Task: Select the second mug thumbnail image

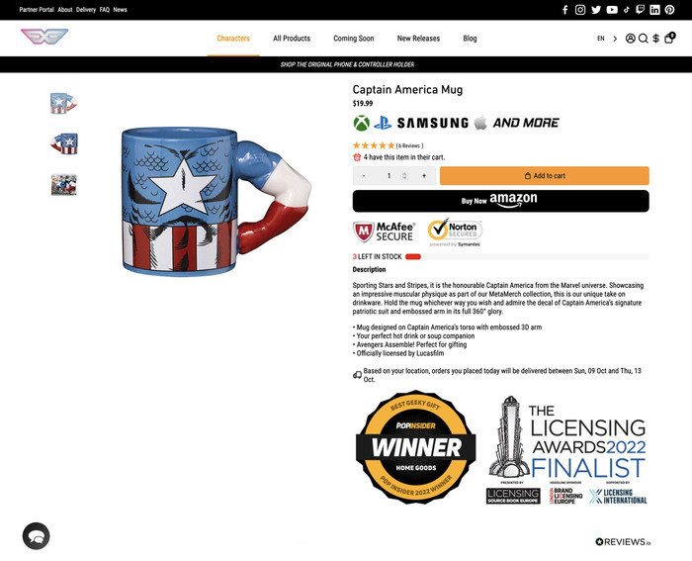Action: [64, 143]
